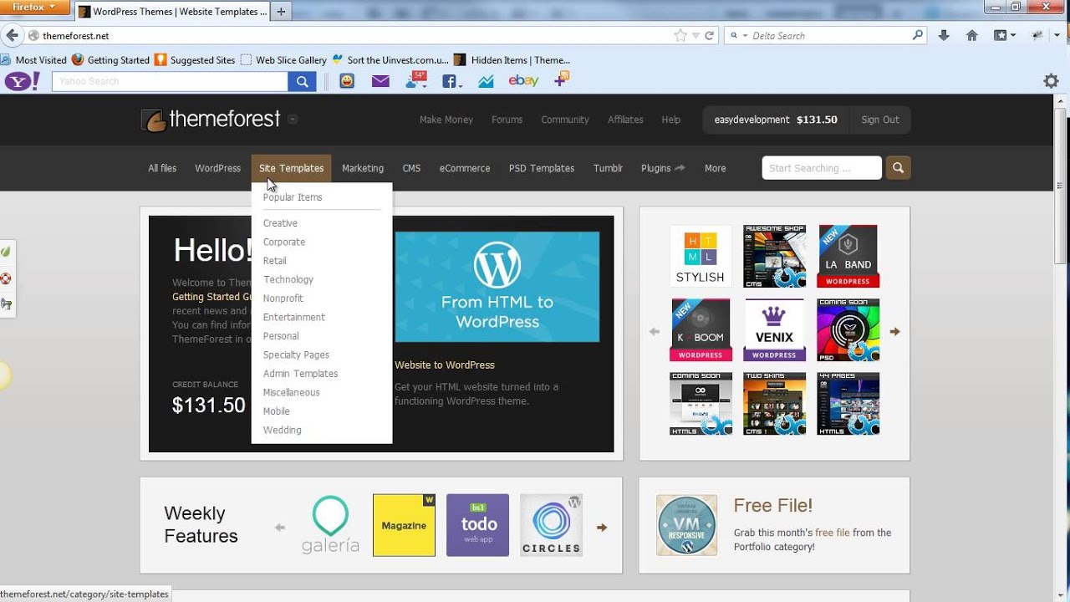
Task: Expand the More navigation menu
Action: [x=715, y=168]
